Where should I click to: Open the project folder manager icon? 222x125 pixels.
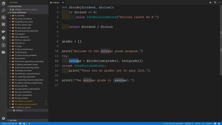click(x=3, y=52)
